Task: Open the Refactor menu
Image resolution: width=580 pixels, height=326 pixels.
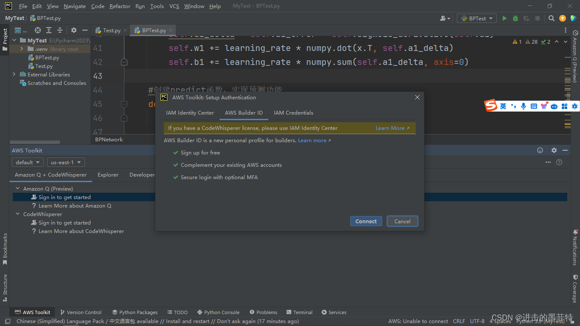Action: [x=120, y=6]
